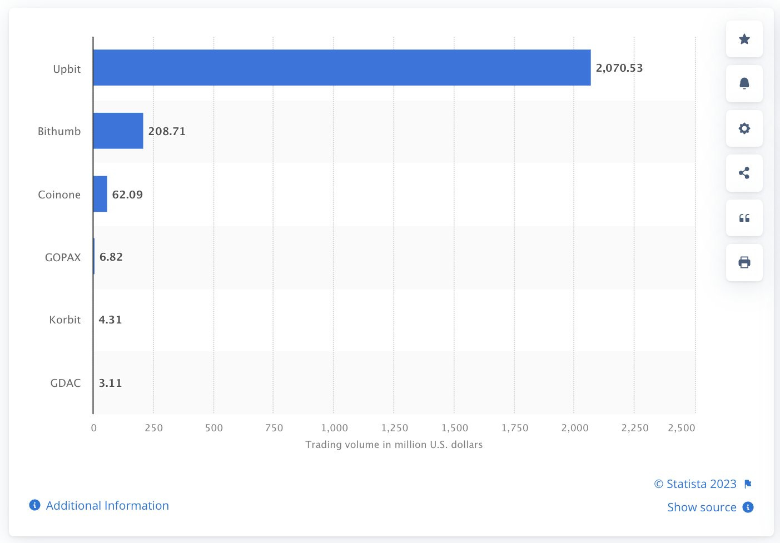Viewport: 780px width, 543px height.
Task: Click the © Statista 2023 link
Action: (695, 484)
